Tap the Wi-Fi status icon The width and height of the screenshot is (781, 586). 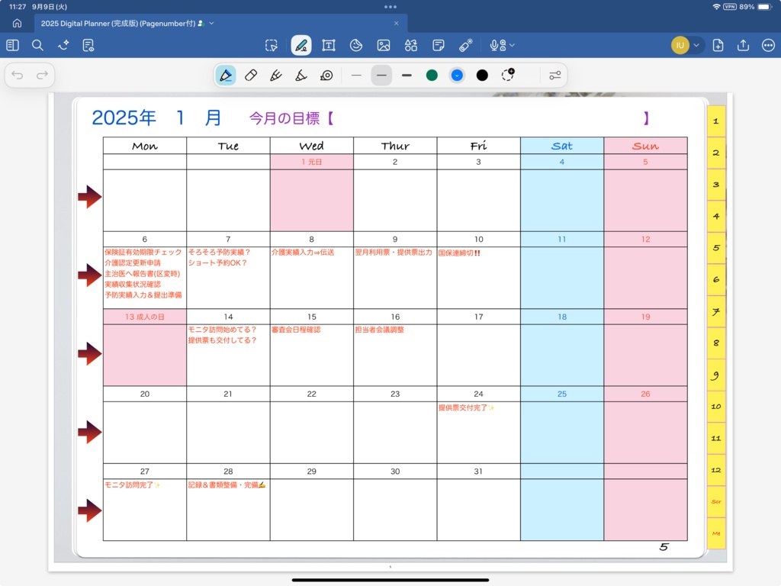[x=716, y=7]
